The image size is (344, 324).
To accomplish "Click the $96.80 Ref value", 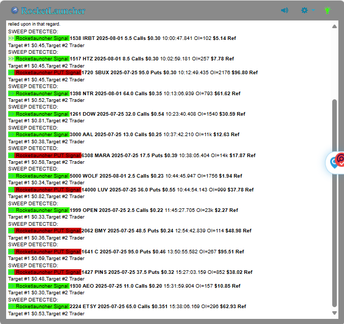I will [x=245, y=73].
